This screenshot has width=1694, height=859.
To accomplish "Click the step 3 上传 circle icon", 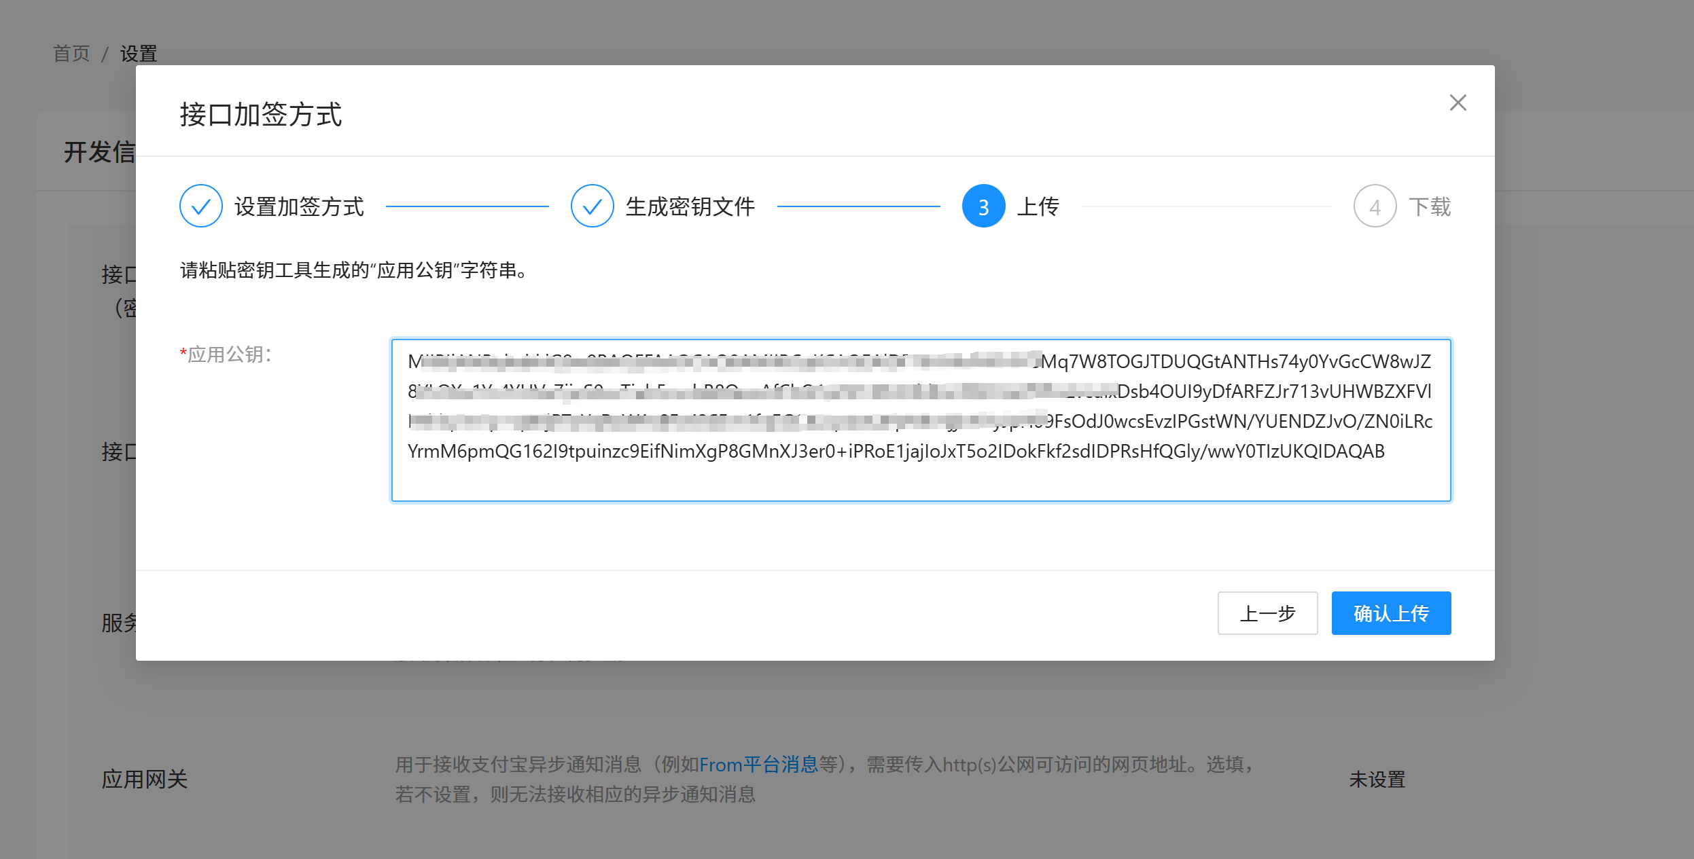I will point(983,206).
